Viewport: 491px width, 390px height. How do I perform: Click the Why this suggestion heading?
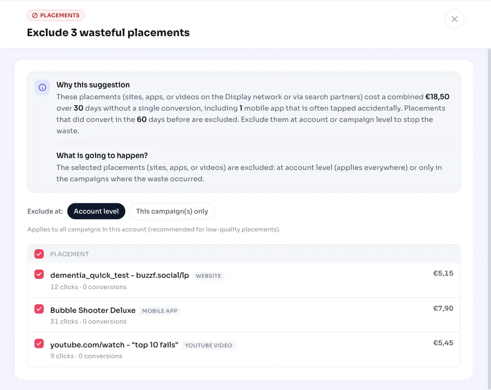click(93, 85)
